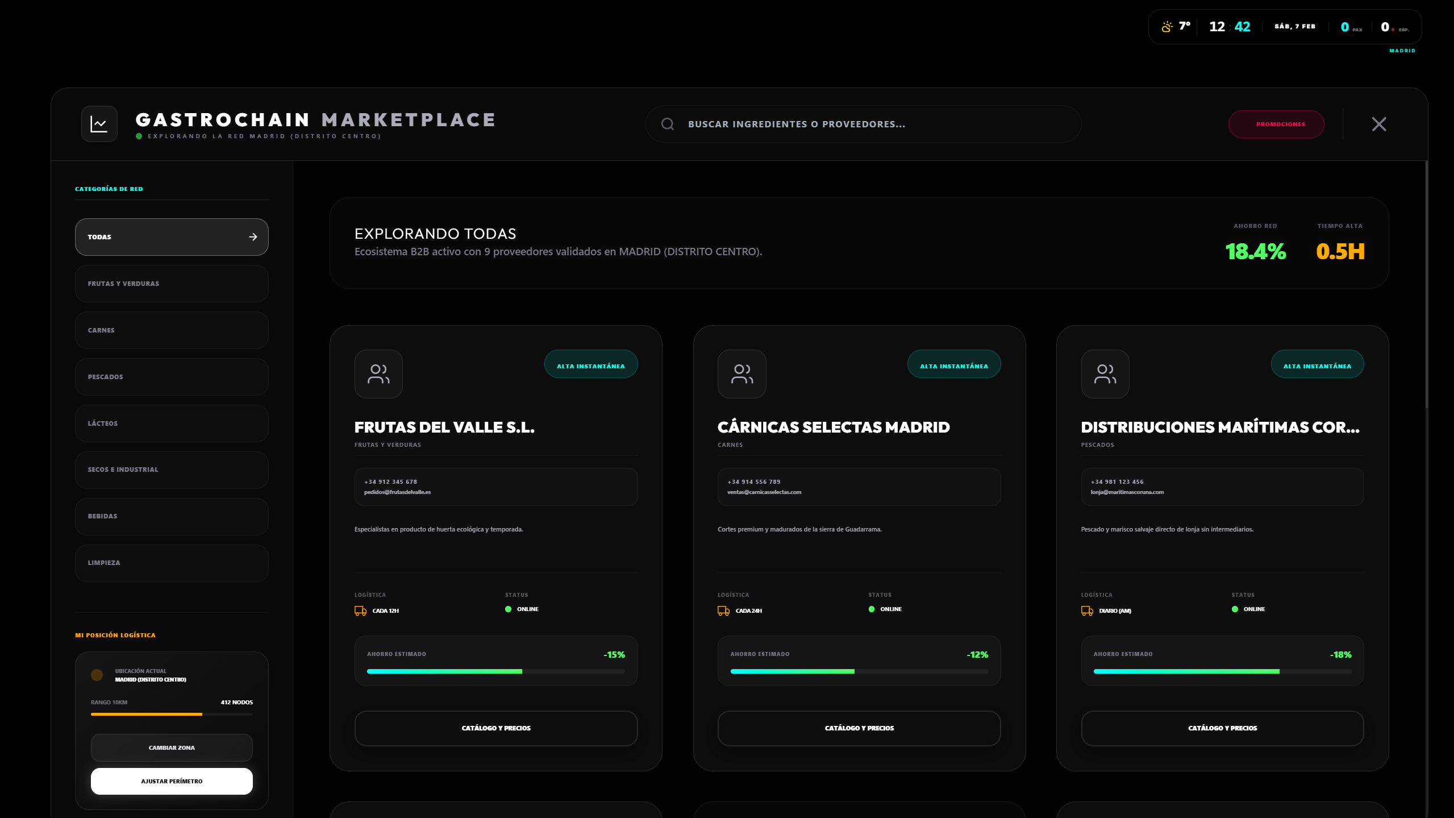Viewport: 1454px width, 818px height.
Task: Click Cárnicas Selectas Madrid supplier avatar icon
Action: point(741,374)
